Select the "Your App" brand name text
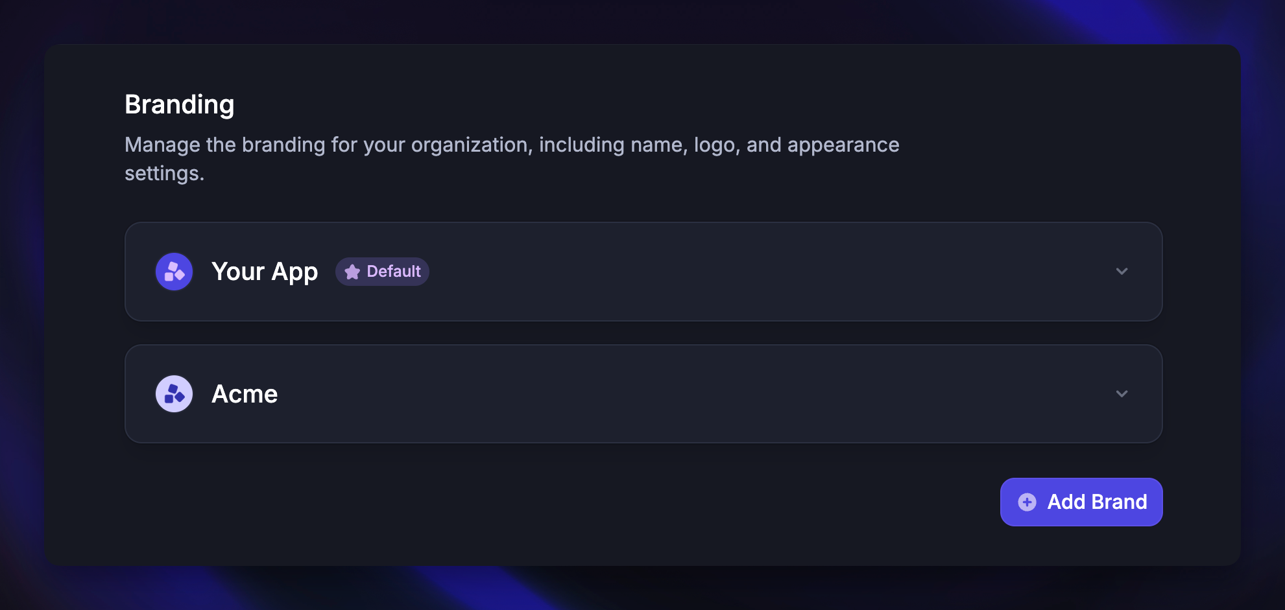This screenshot has height=610, width=1285. [x=265, y=272]
